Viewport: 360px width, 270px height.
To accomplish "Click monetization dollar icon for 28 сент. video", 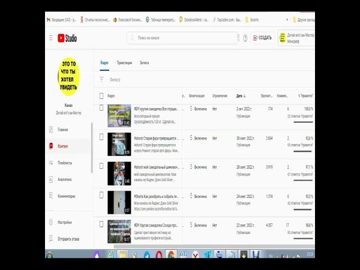I will [191, 167].
